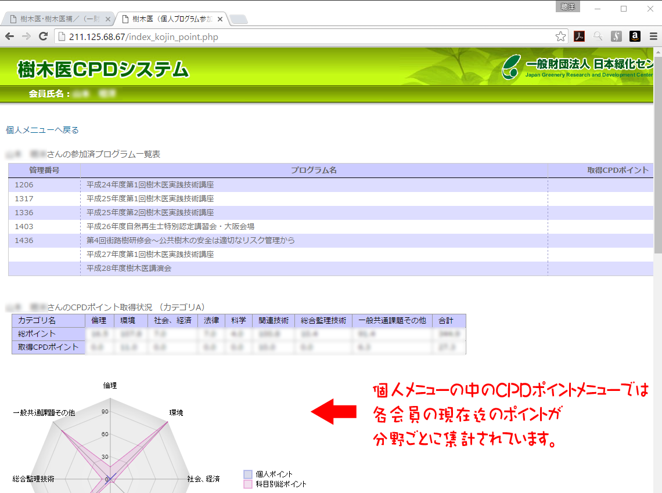This screenshot has height=493, width=662.
Task: Click the 日本緑化センター logo
Action: [577, 67]
